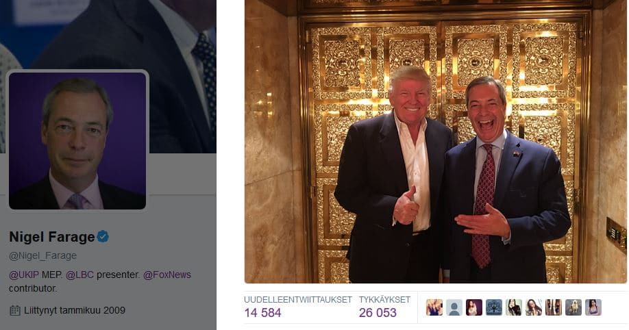The image size is (629, 330).
Task: Open the fifth liker avatar in the row
Action: [513, 307]
